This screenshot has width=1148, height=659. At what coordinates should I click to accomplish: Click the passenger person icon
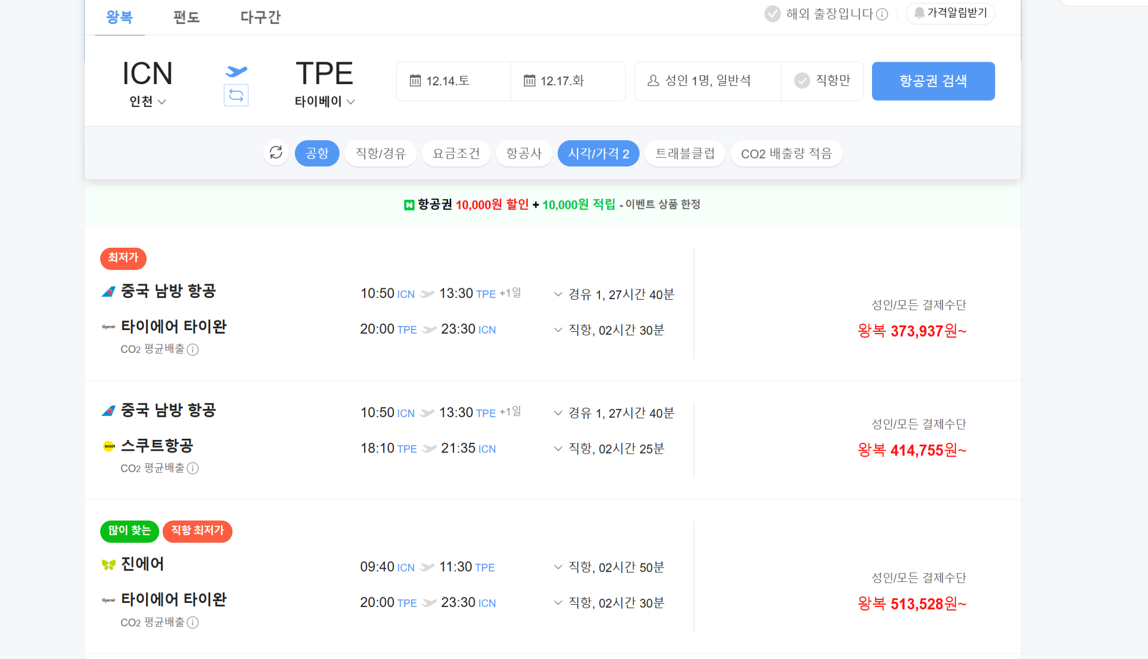tap(653, 81)
